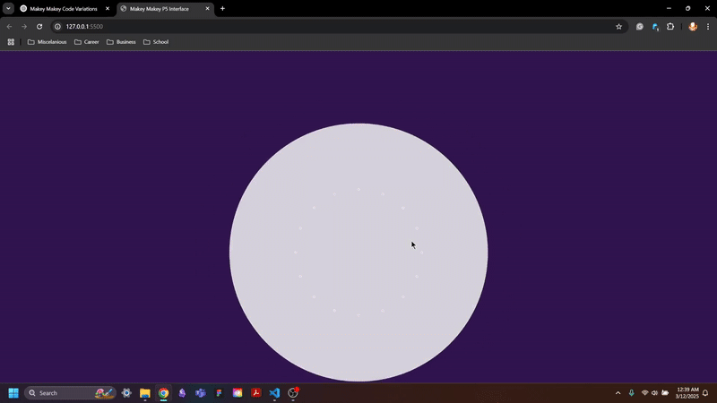
Task: Open the battery status tray icon
Action: tap(665, 393)
